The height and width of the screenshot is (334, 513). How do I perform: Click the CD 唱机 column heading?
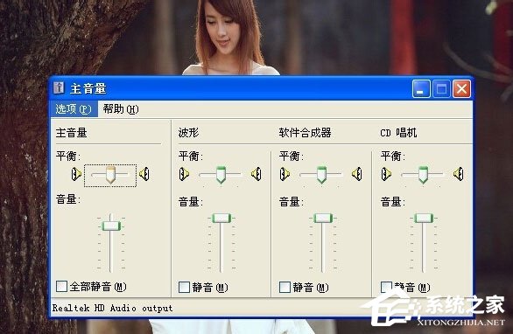pos(399,133)
